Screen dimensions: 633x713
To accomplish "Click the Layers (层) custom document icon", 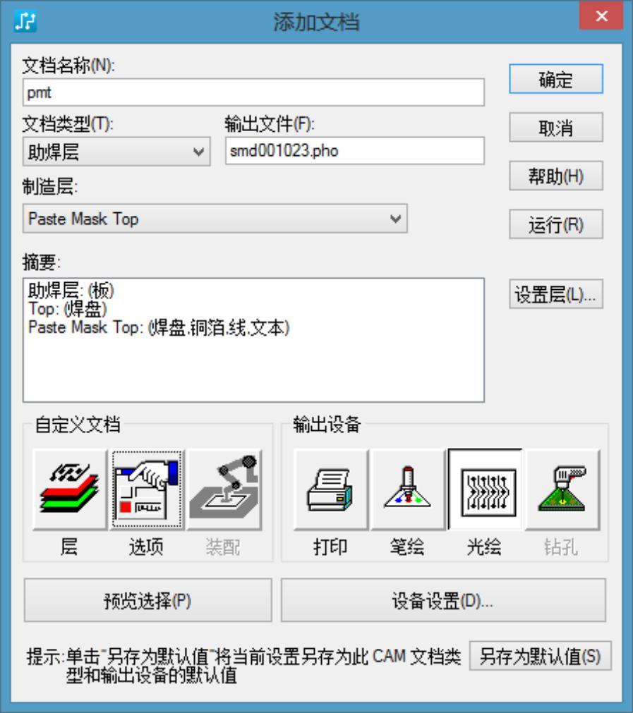I will click(x=70, y=489).
